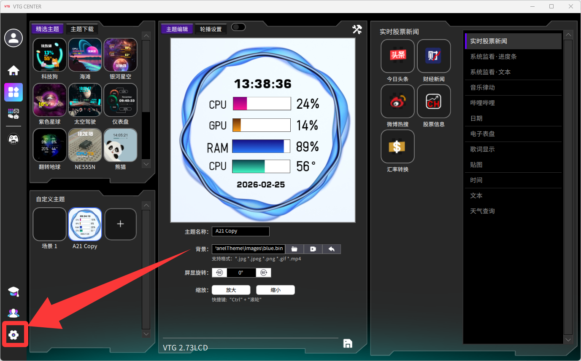Image resolution: width=581 pixels, height=361 pixels.
Task: Click the 主题名称 input field
Action: click(x=240, y=231)
